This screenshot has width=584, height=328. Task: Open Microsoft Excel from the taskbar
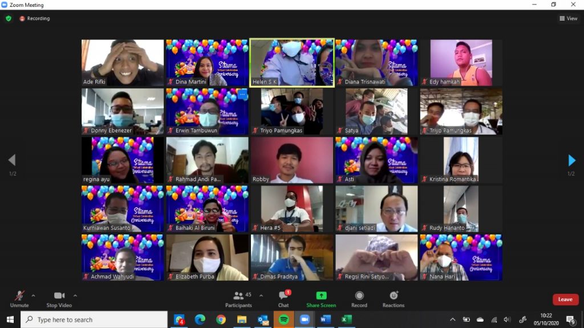pyautogui.click(x=346, y=319)
